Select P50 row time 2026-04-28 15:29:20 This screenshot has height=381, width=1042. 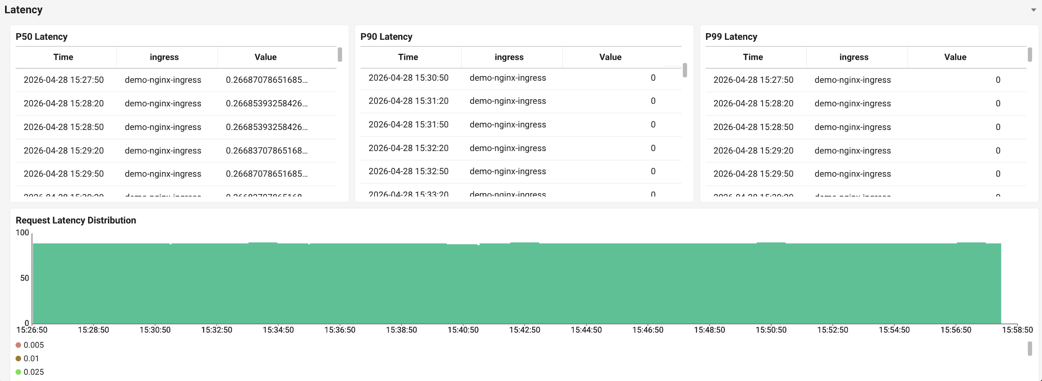64,151
